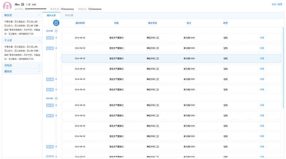
Task: Expand the 婚育史 sidebar section
Action: click(x=39, y=71)
